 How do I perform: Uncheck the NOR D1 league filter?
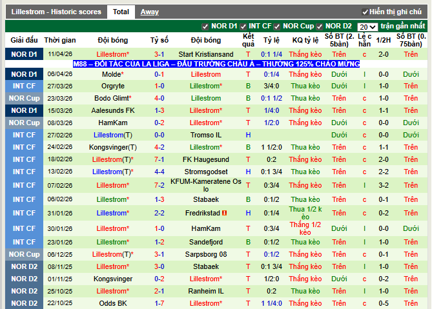205,26
